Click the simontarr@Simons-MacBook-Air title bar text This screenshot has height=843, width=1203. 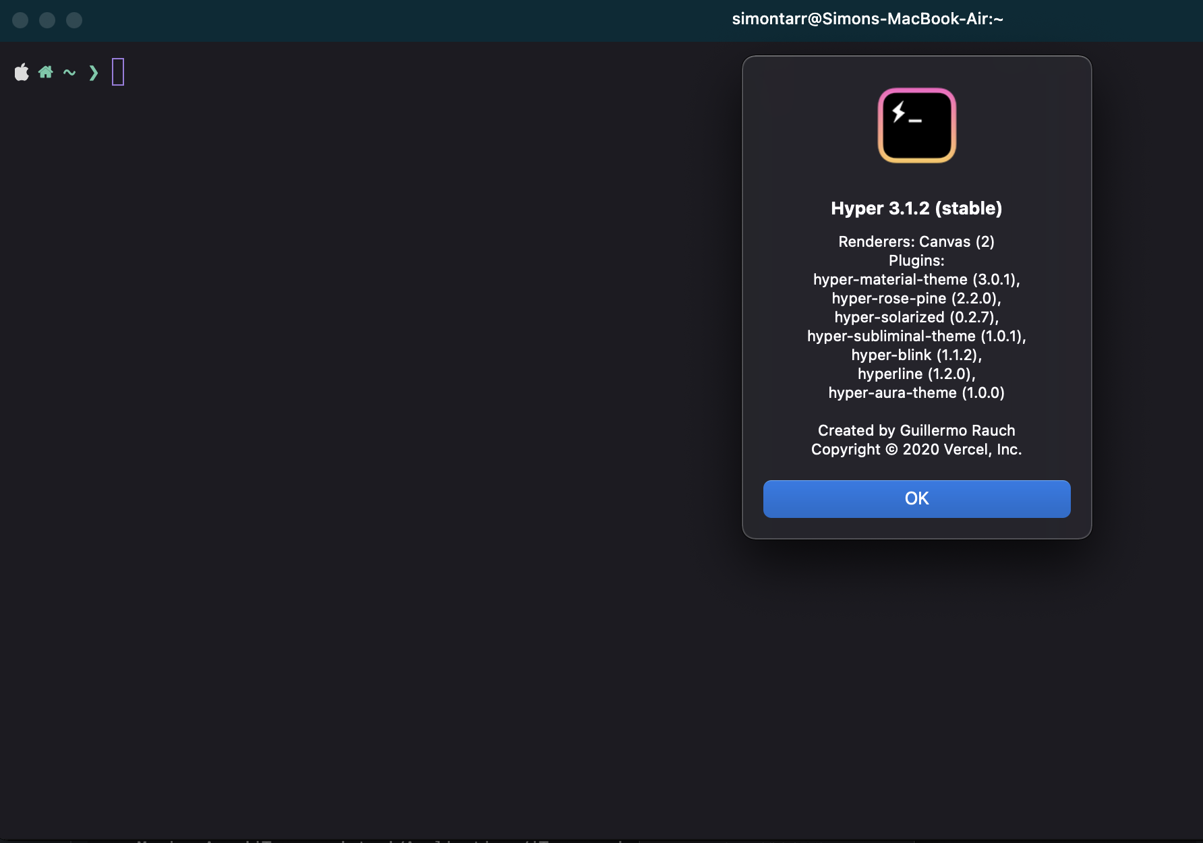(x=869, y=20)
